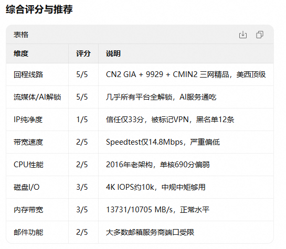The image size is (286, 249).
Task: Click the Speedtest仅14.8Mbps description
Action: point(163,142)
